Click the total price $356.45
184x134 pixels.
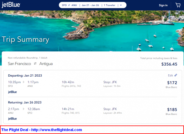[x=169, y=64]
